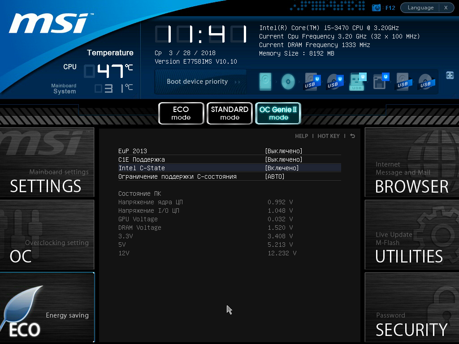
Task: Click the Напряжение I/O ЦП 1.048 V value
Action: tap(280, 211)
